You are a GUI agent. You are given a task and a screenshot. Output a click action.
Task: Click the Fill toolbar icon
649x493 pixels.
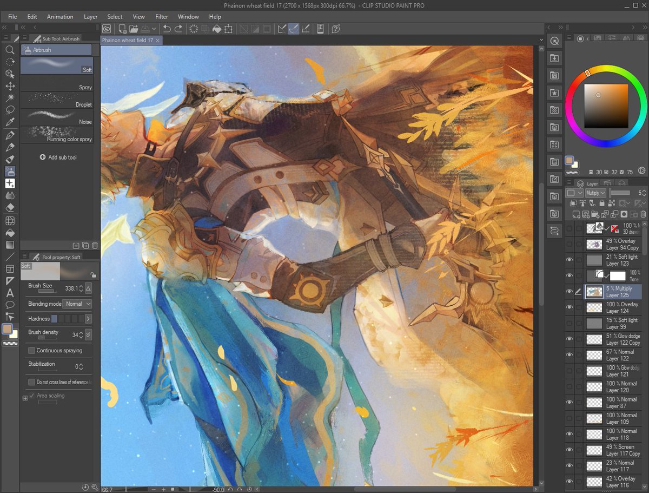(x=216, y=29)
